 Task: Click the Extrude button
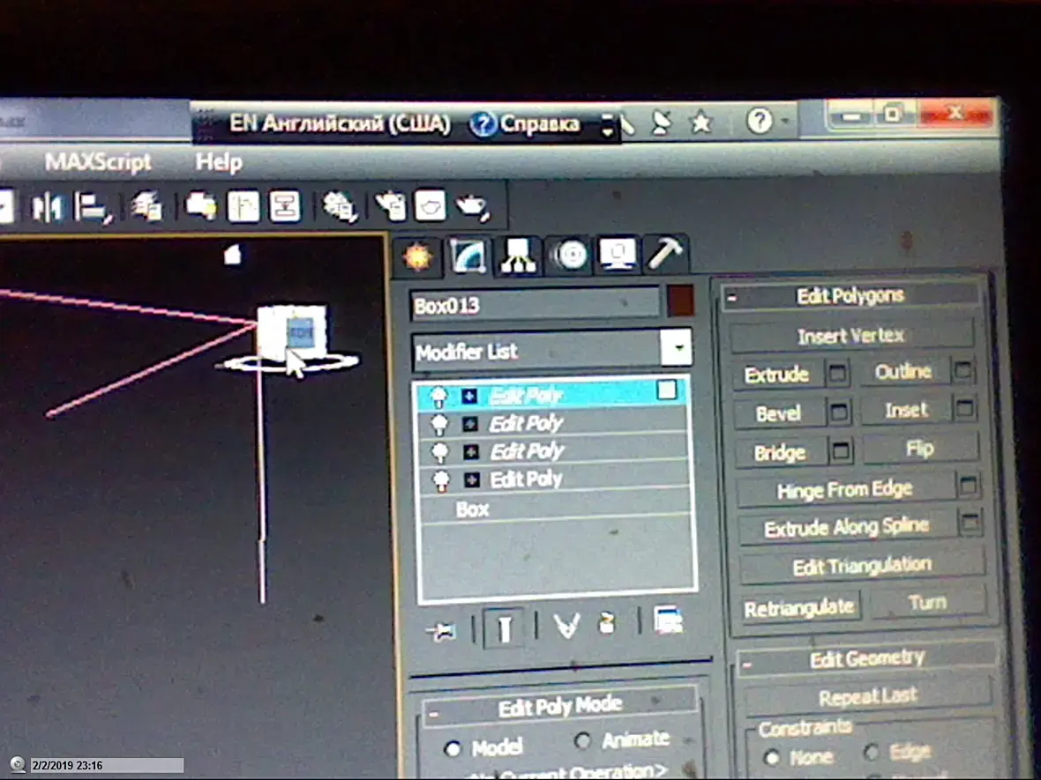[776, 375]
